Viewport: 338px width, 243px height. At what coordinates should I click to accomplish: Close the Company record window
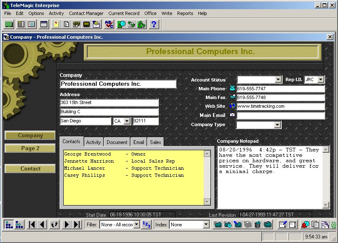coord(330,37)
